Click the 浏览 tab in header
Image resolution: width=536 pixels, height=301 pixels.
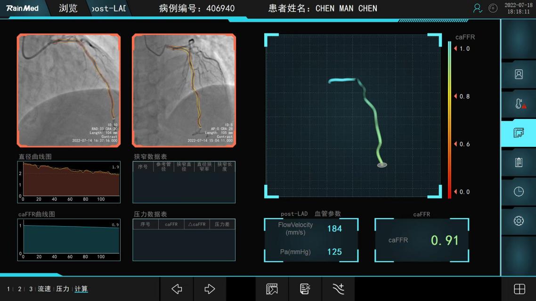(68, 8)
